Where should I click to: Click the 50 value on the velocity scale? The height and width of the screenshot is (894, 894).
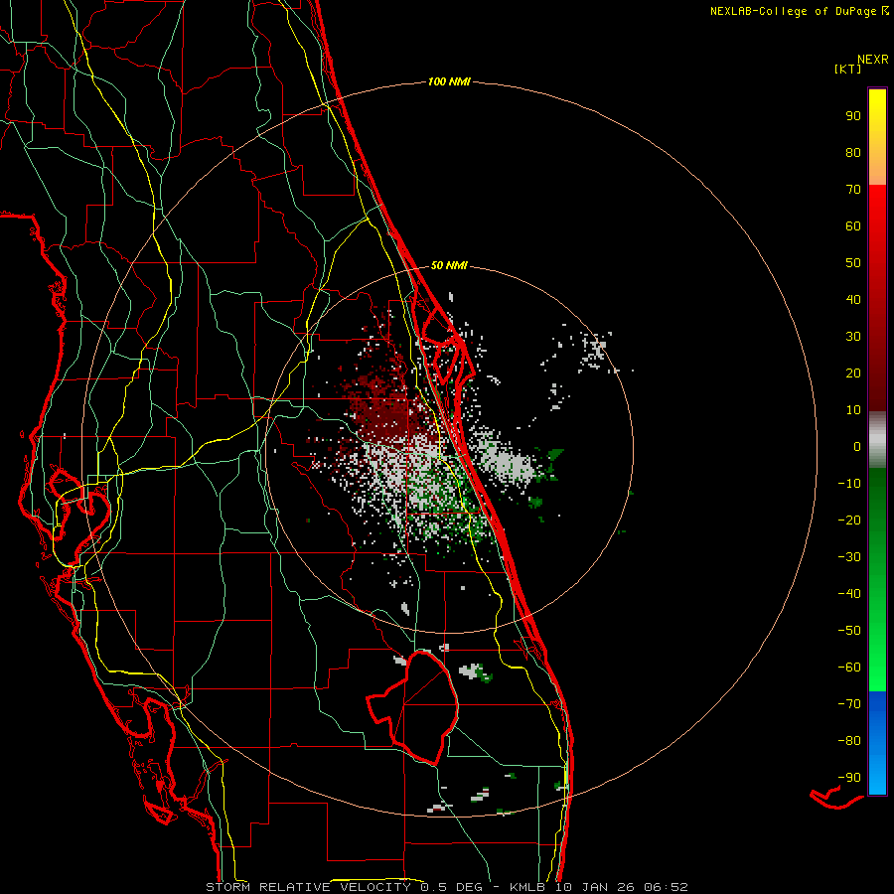coord(853,263)
